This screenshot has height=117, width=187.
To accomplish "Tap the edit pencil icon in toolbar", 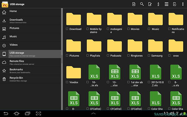I will [x=150, y=4].
